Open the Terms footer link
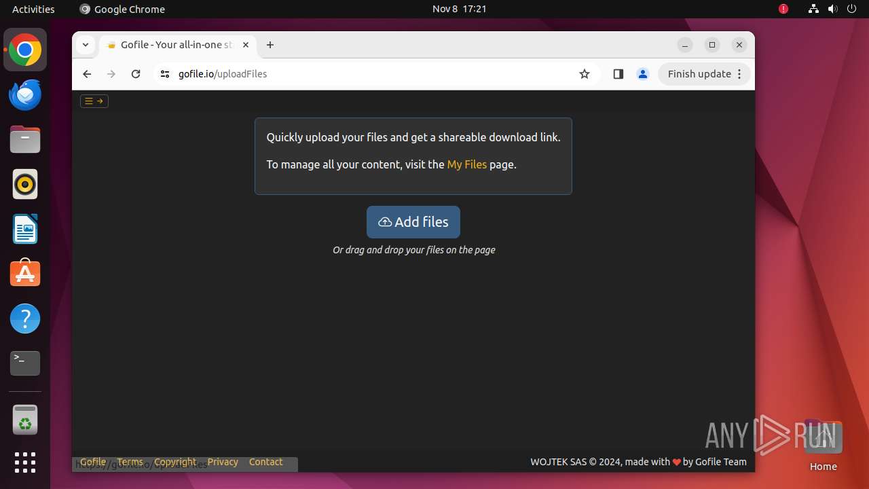 (x=130, y=462)
